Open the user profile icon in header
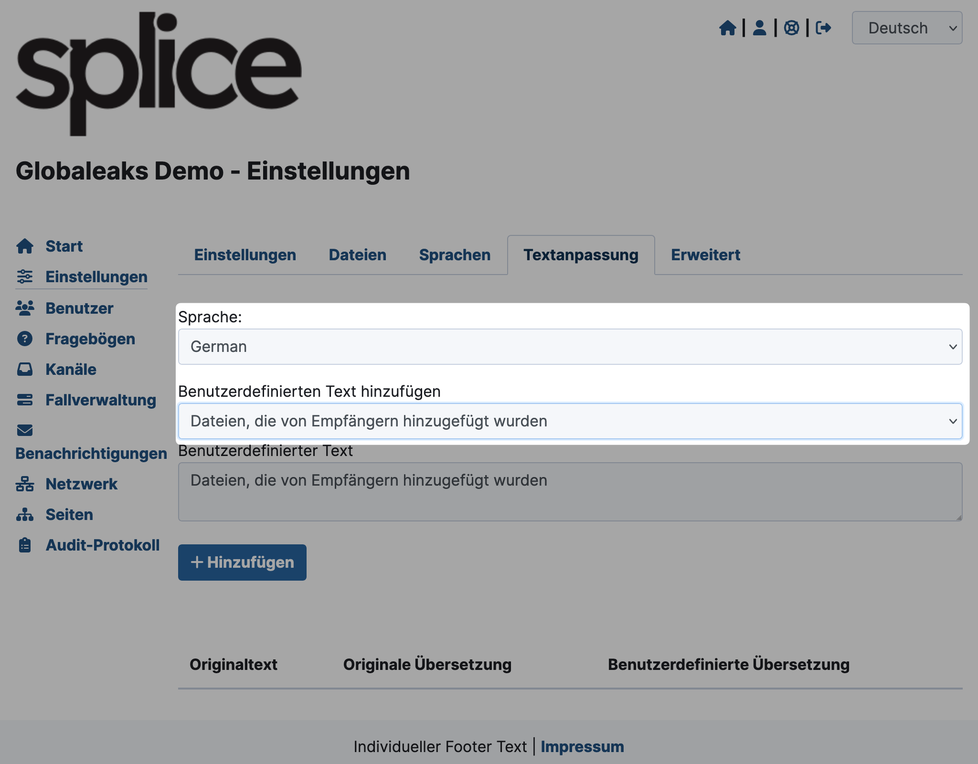This screenshot has height=764, width=978. point(759,28)
